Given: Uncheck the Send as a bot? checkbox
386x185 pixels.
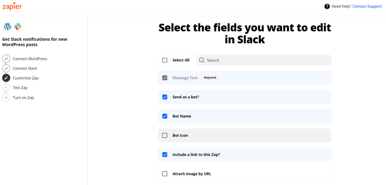Looking at the screenshot, I should click(165, 97).
